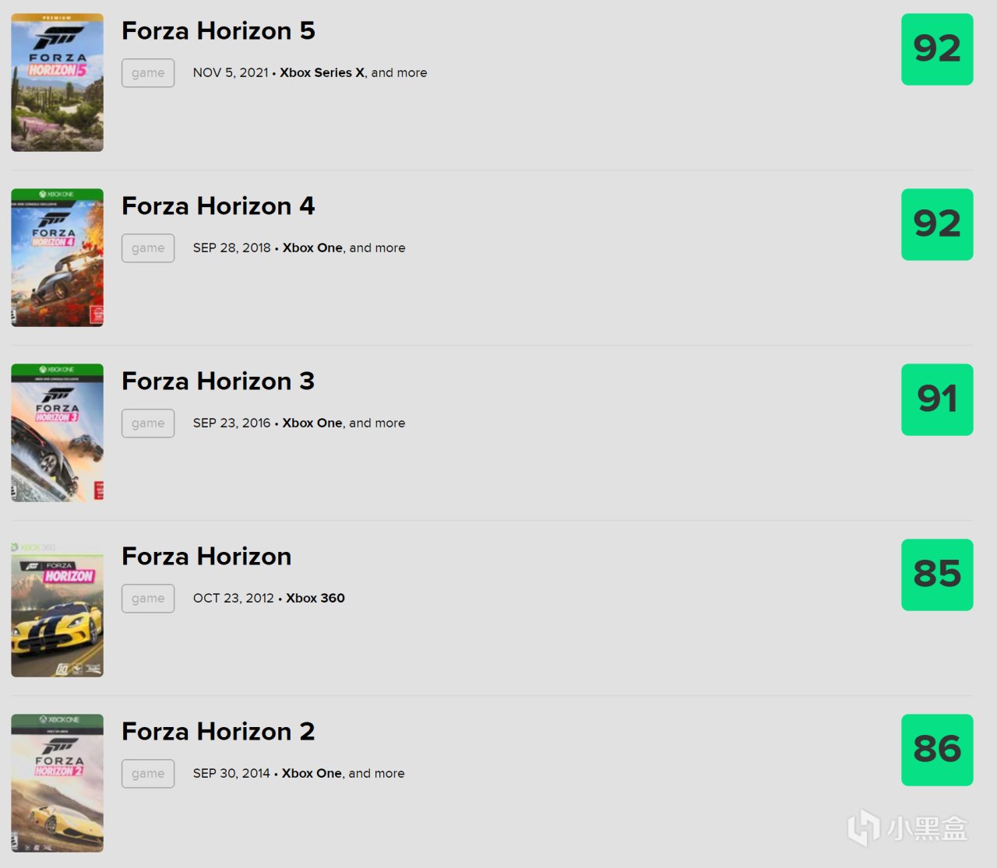Select the 85 score badge
The width and height of the screenshot is (997, 868).
937,575
